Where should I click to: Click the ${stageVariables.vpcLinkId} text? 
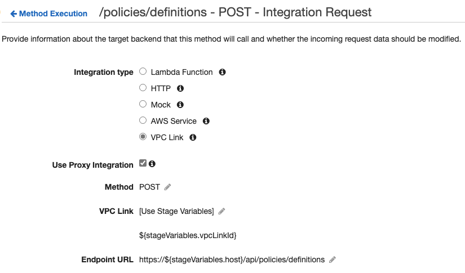click(188, 235)
